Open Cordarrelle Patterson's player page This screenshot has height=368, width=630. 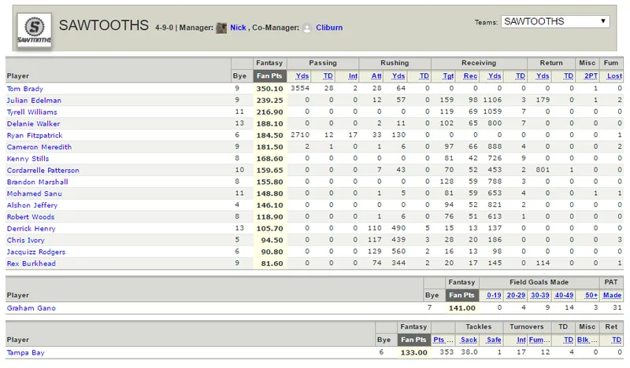(43, 170)
